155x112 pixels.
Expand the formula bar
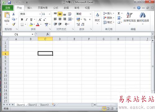pos(153,34)
